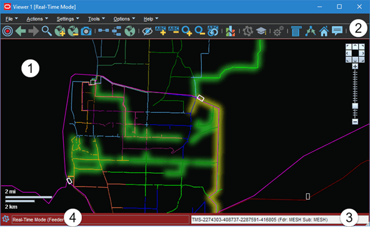
Task: Open the speech bubble comments icon
Action: [337, 31]
